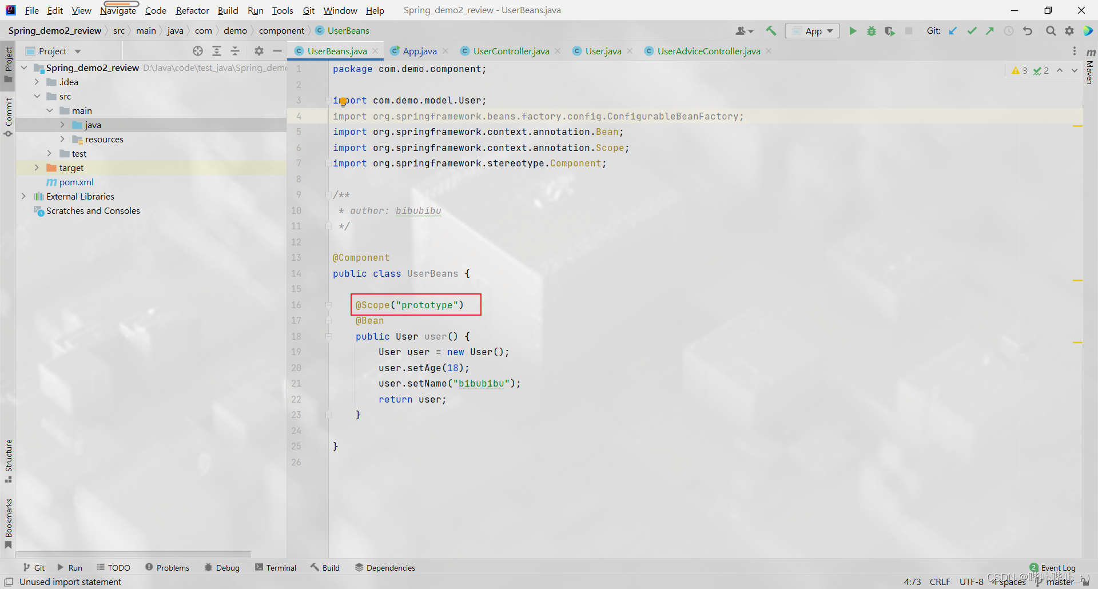The image size is (1098, 589).
Task: Commit changes using green checkmark
Action: [x=972, y=31]
